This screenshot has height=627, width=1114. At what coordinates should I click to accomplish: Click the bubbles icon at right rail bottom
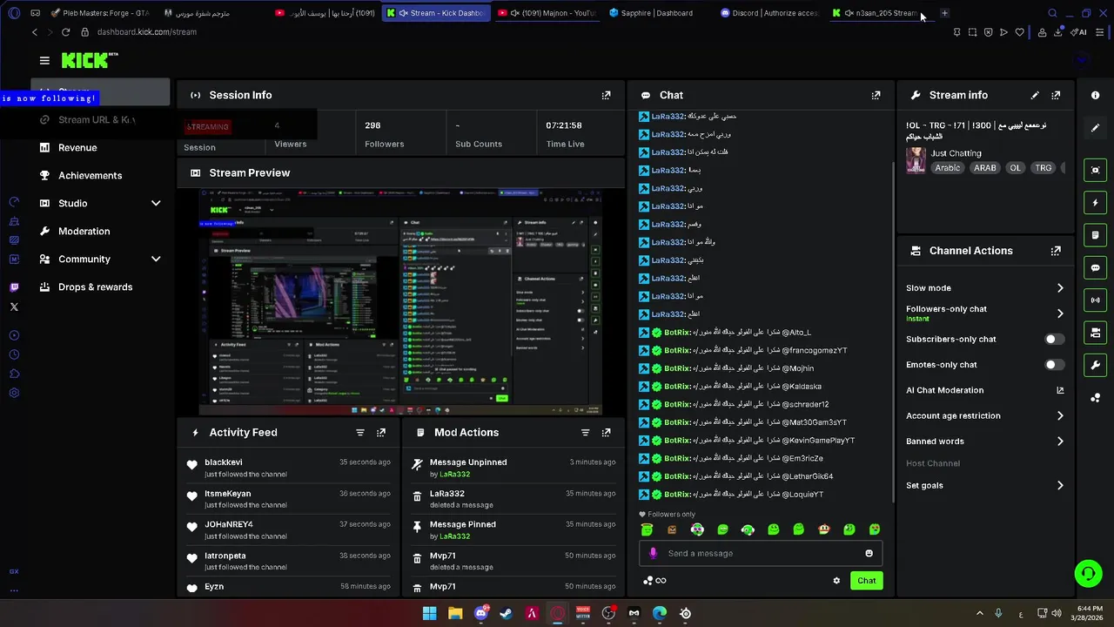pyautogui.click(x=1095, y=398)
